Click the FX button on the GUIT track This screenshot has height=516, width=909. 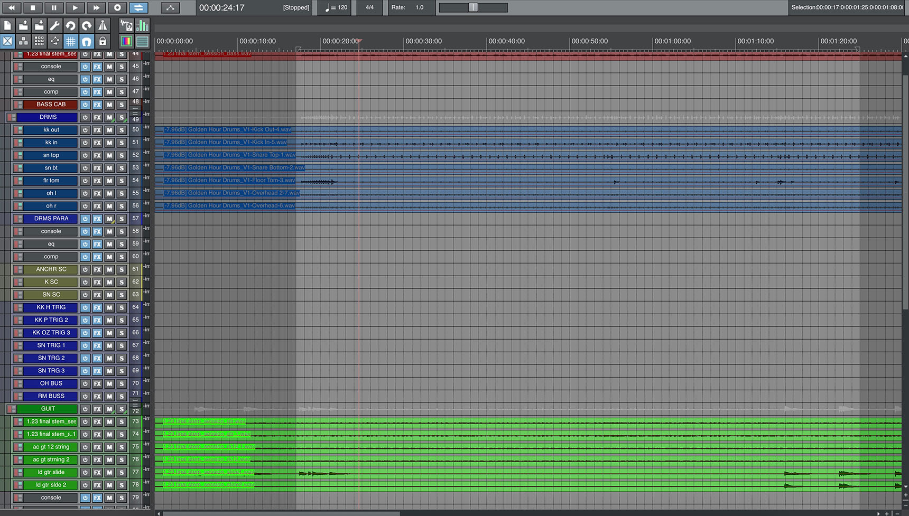point(97,408)
